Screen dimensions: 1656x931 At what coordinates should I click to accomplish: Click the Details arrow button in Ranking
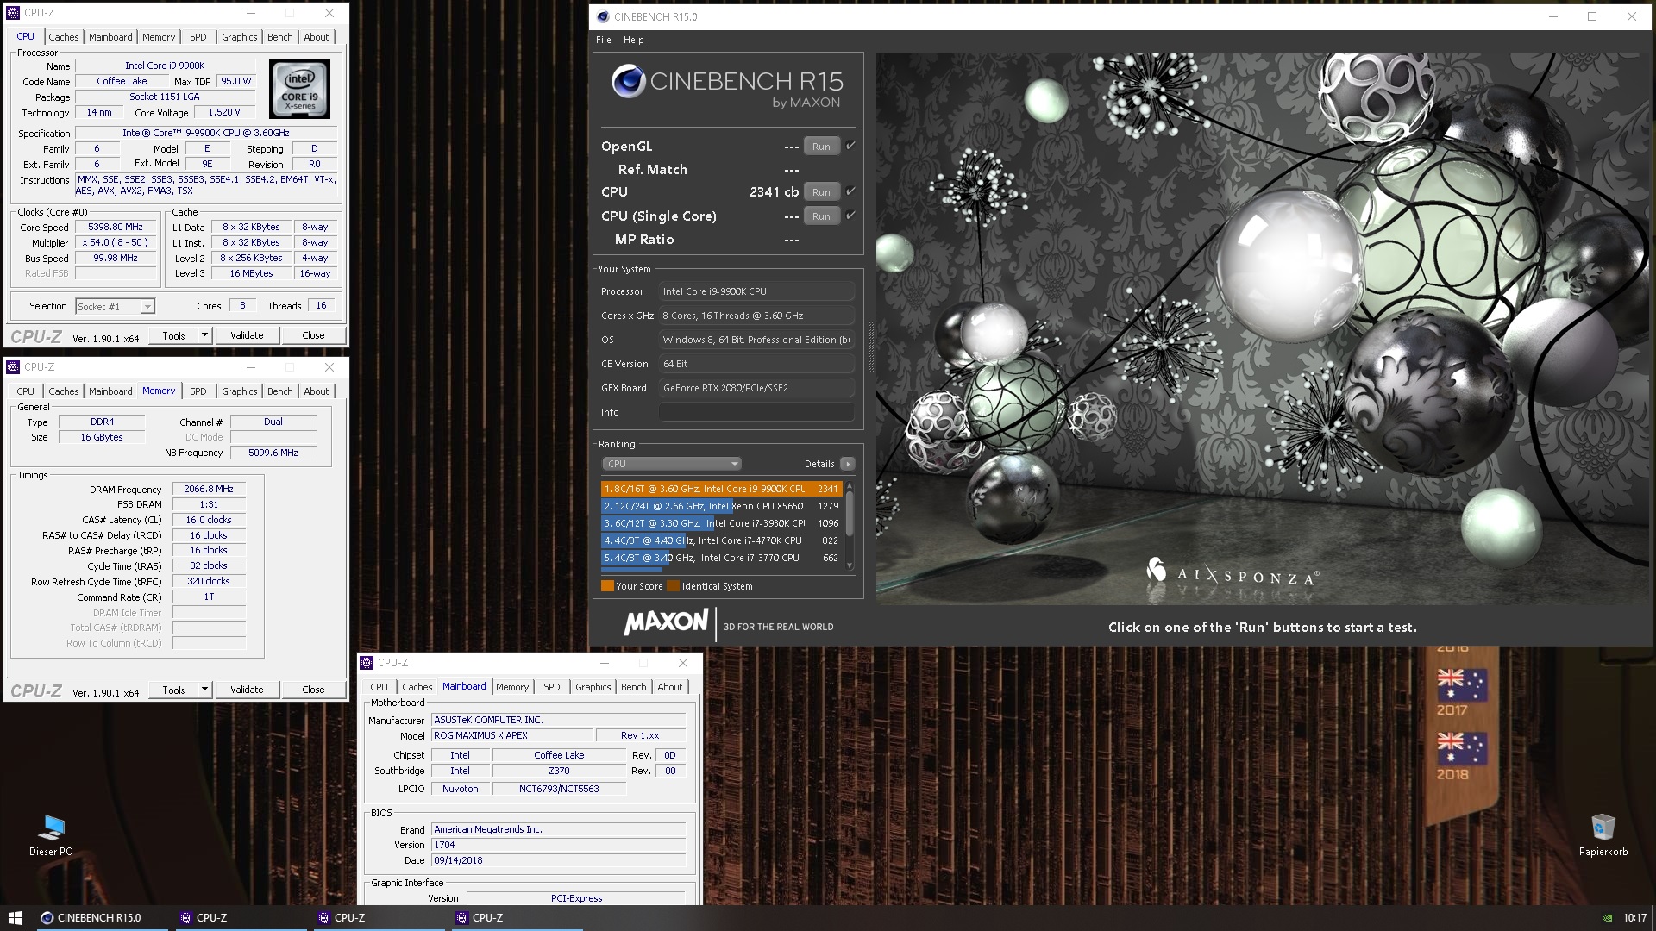tap(848, 464)
